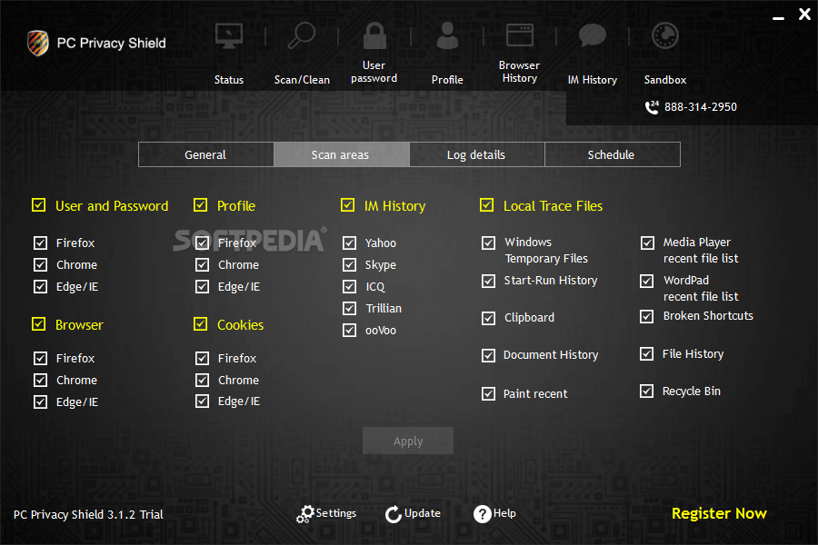The width and height of the screenshot is (818, 545).
Task: Uncheck Edge/IE under User and Password
Action: tap(40, 286)
